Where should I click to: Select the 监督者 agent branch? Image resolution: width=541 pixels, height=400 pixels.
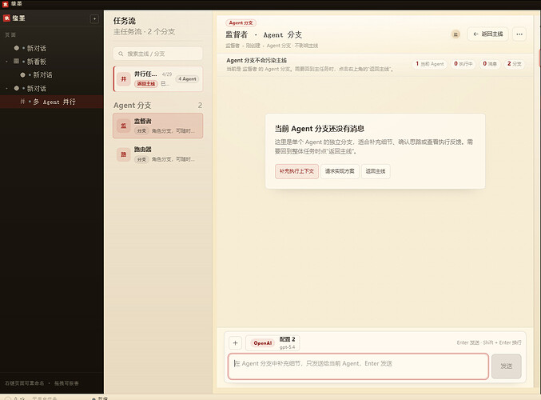tap(157, 126)
